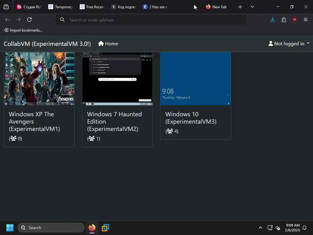Click the VMware taskbar icon
Image resolution: width=313 pixels, height=235 pixels.
click(x=105, y=228)
